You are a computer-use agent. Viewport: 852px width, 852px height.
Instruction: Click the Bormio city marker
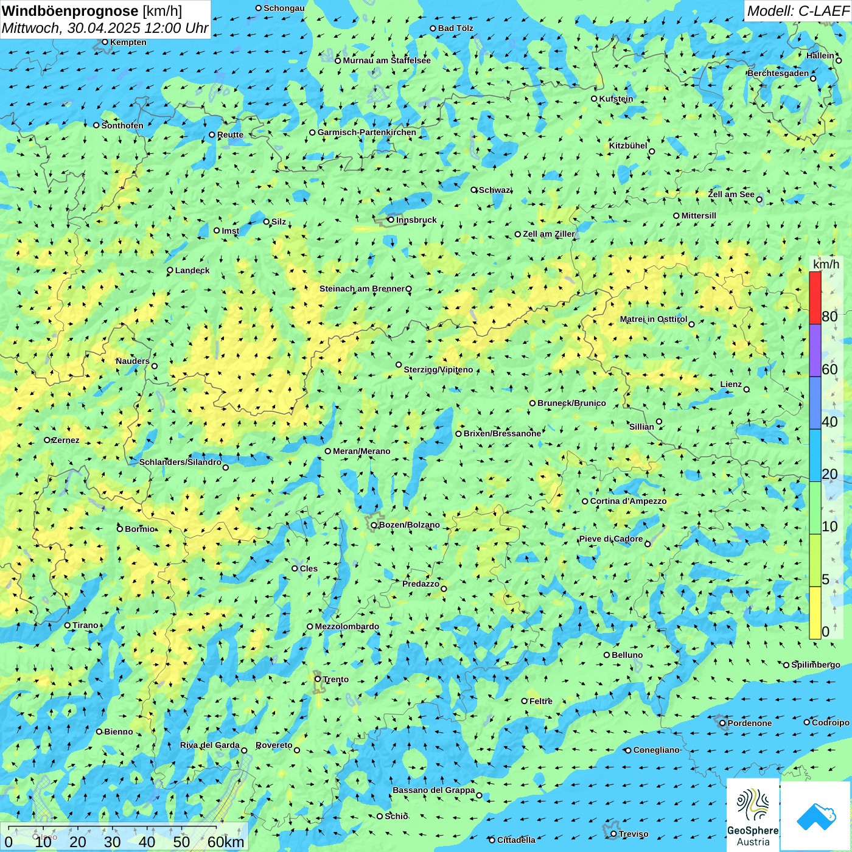click(x=120, y=529)
